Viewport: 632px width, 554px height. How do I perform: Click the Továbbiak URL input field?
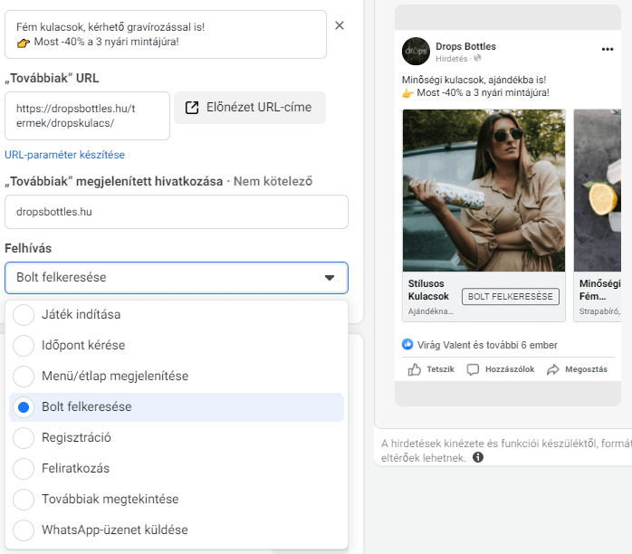pyautogui.click(x=87, y=116)
